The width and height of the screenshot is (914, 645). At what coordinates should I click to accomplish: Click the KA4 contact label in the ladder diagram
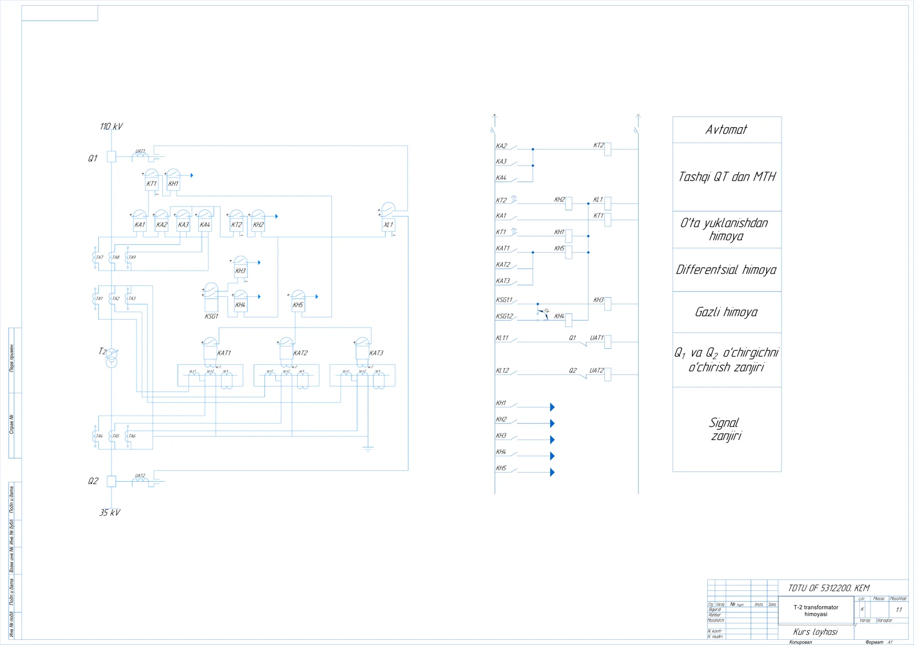pos(501,178)
